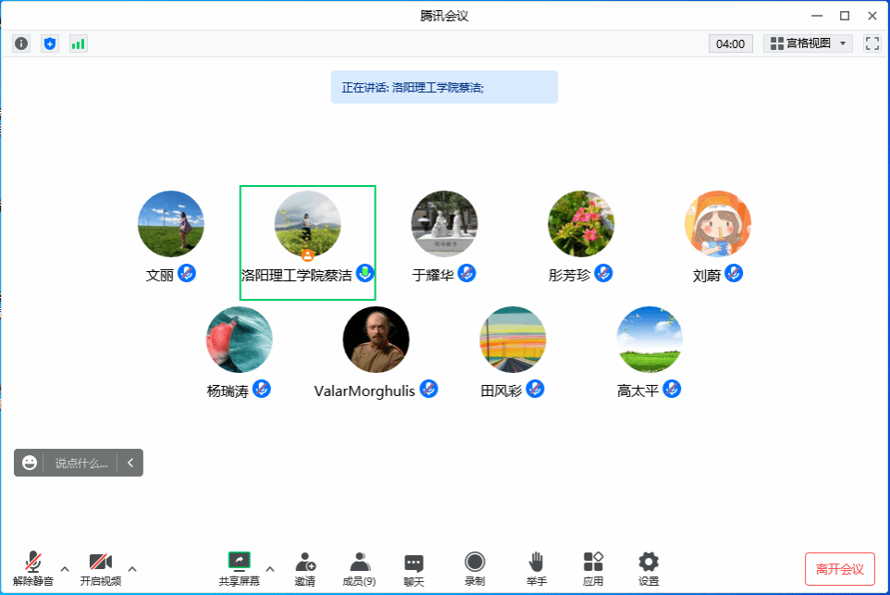Screen dimensions: 890x595
Task: Start 共享屏幕 screen sharing
Action: (240, 568)
